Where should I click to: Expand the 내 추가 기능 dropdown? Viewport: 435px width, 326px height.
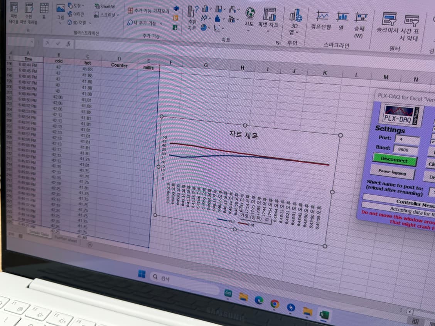[145, 23]
